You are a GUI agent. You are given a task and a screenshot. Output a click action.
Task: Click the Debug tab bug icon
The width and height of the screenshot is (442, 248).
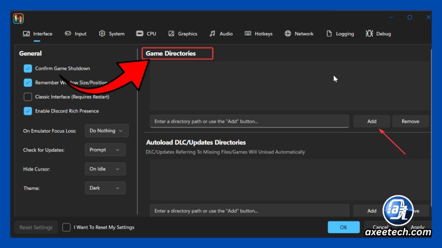[x=369, y=34]
